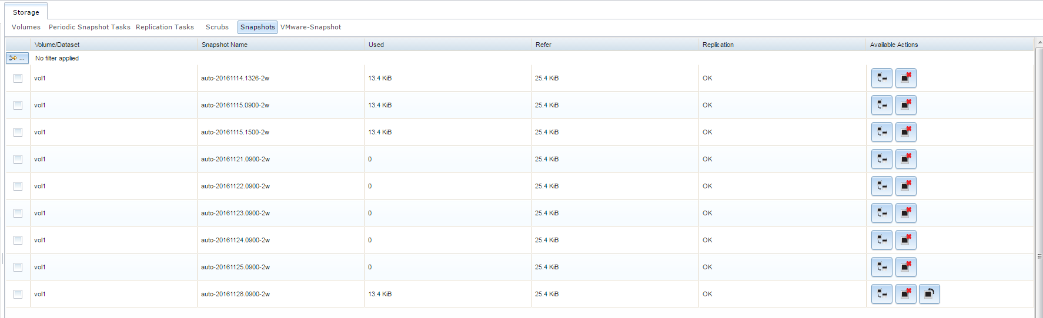This screenshot has width=1043, height=318.
Task: Sort the list by Used column
Action: coord(376,45)
